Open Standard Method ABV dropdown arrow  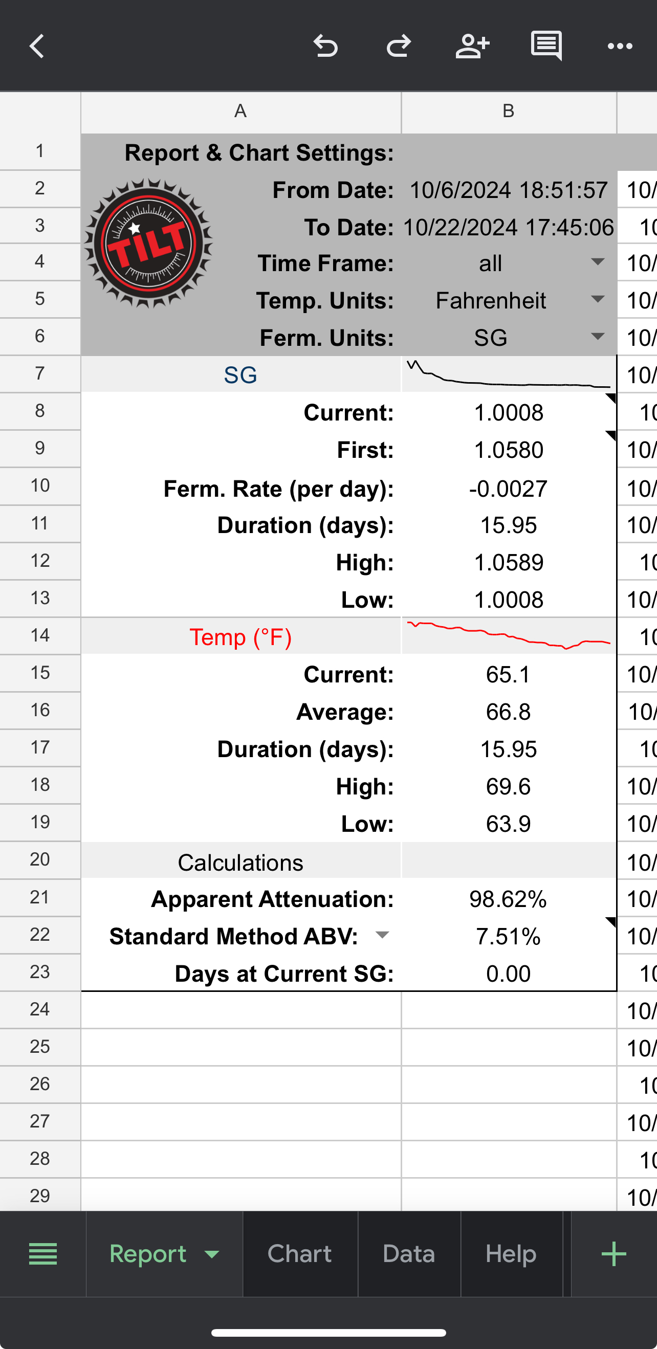click(382, 935)
